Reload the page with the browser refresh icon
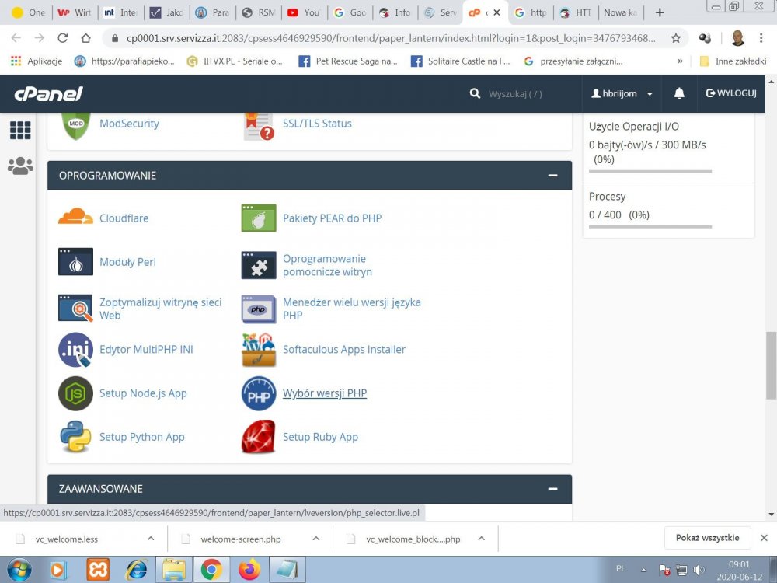Image resolution: width=777 pixels, height=583 pixels. click(62, 38)
